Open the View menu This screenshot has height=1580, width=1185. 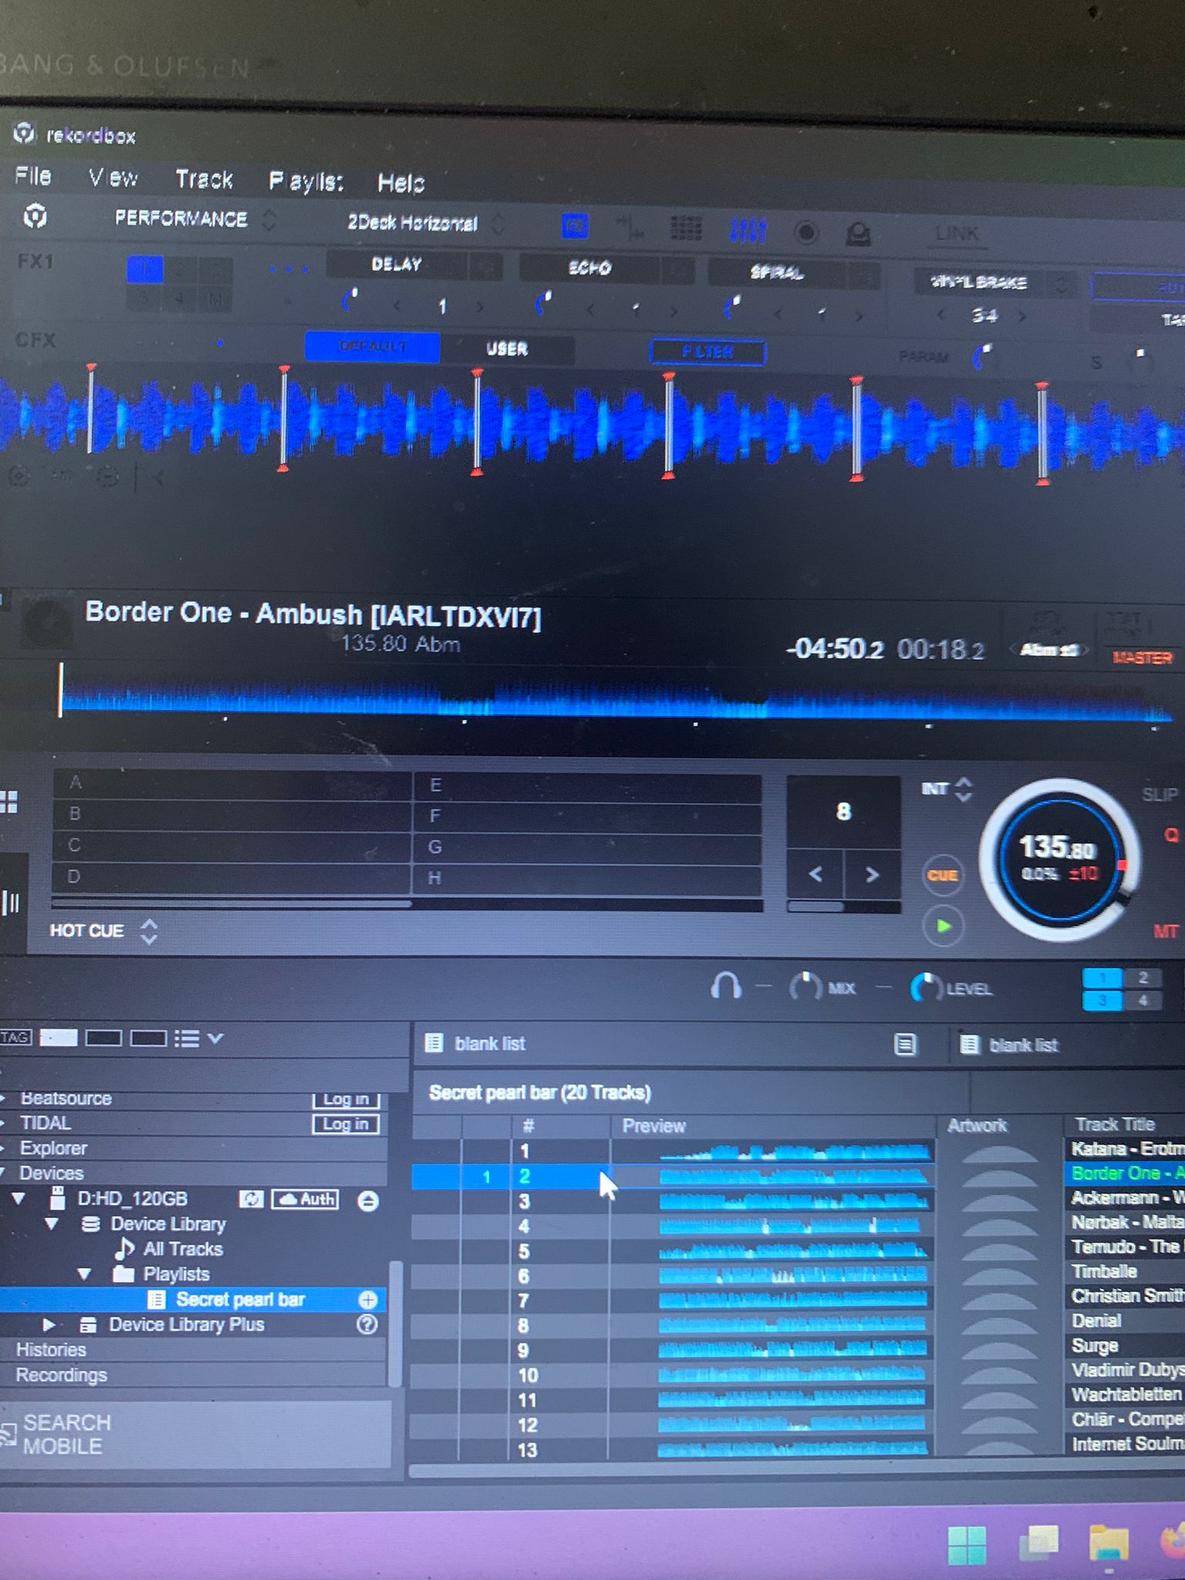(x=113, y=178)
